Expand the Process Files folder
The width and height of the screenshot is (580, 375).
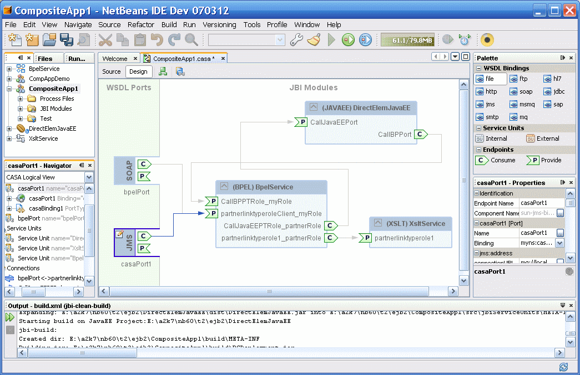pos(21,99)
